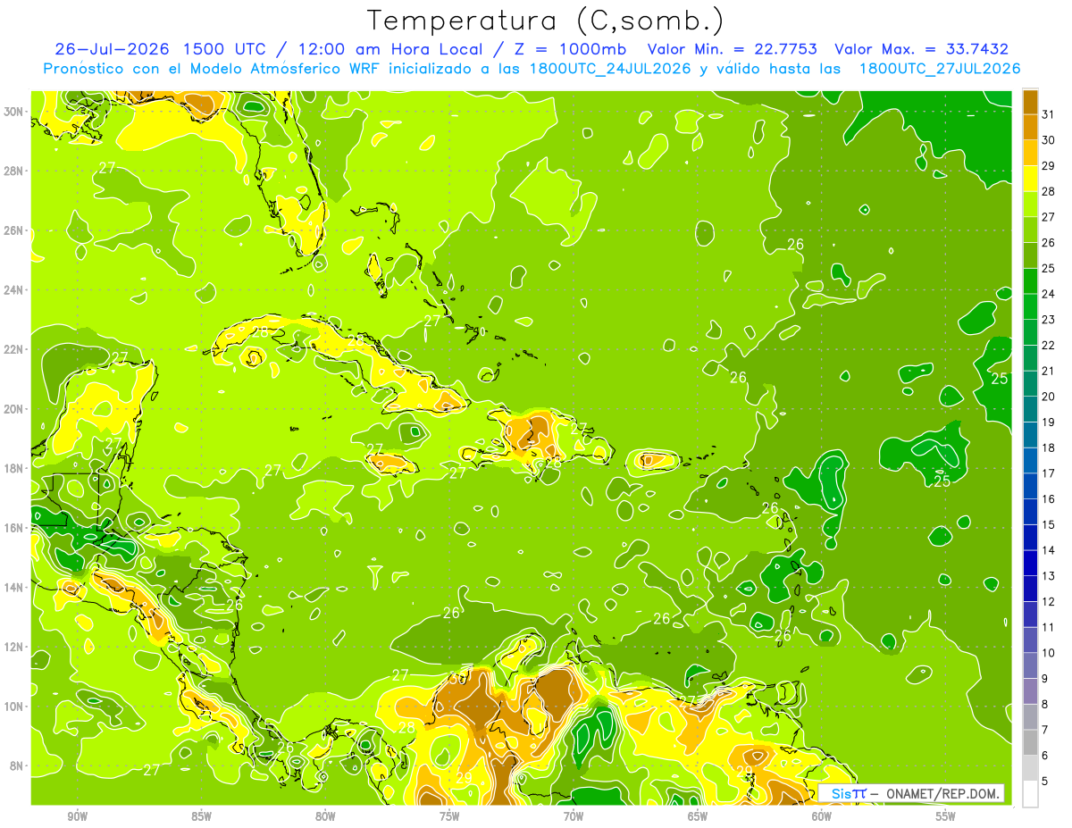The height and width of the screenshot is (828, 1072).
Task: Click the '8N' latitude axis label
Action: pos(18,766)
